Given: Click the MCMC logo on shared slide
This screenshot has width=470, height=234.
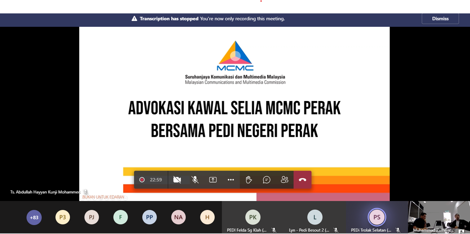Looking at the screenshot, I should click(235, 56).
